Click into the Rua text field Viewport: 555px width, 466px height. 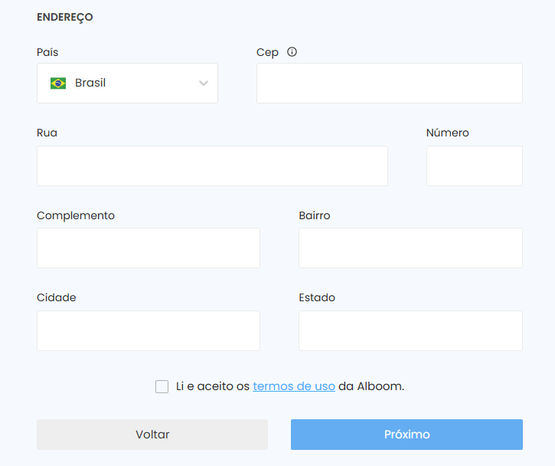tap(212, 166)
